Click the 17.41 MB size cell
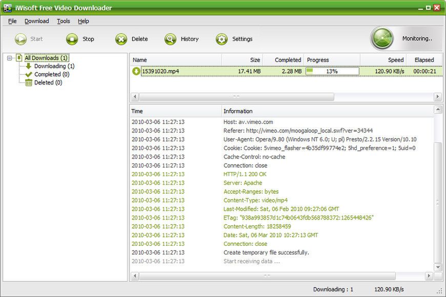The width and height of the screenshot is (446, 297). [x=249, y=71]
